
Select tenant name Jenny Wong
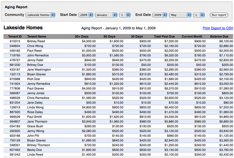point(36,131)
